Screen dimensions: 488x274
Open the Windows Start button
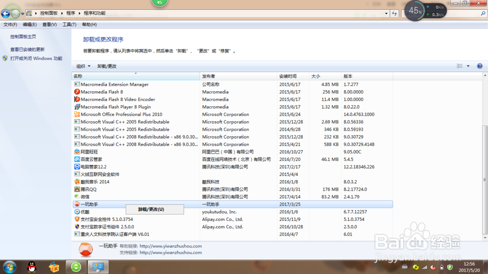[x=9, y=267]
